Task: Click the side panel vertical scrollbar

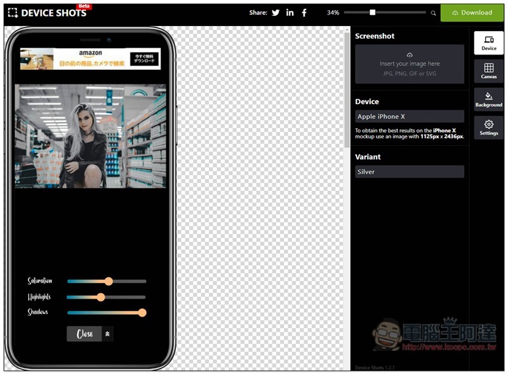Action: click(x=347, y=89)
